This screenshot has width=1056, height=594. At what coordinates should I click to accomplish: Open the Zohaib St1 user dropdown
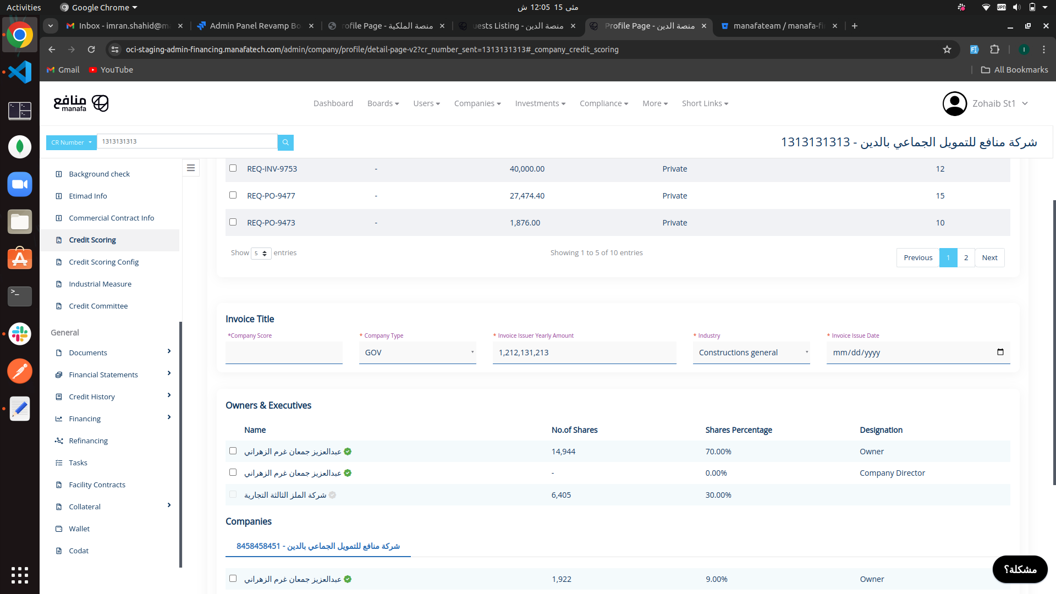pyautogui.click(x=999, y=103)
